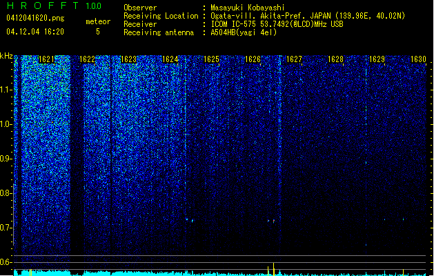Click the 0.9 frequency axis label
The width and height of the screenshot is (434, 276).
pos(6,159)
